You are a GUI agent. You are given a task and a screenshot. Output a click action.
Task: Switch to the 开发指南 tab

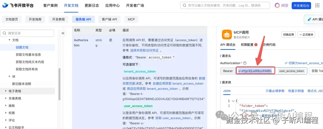pyautogui.click(x=35, y=19)
